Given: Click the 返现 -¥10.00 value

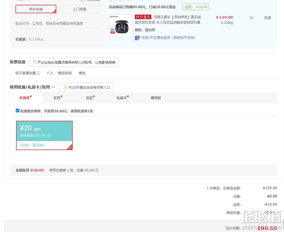Looking at the screenshot, I should tap(270, 204).
